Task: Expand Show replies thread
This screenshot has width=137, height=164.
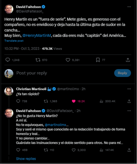Action: pos(26,159)
